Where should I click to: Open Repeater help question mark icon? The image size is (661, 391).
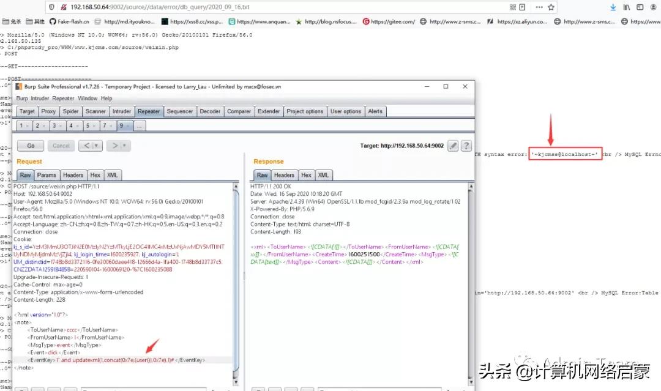pos(466,146)
